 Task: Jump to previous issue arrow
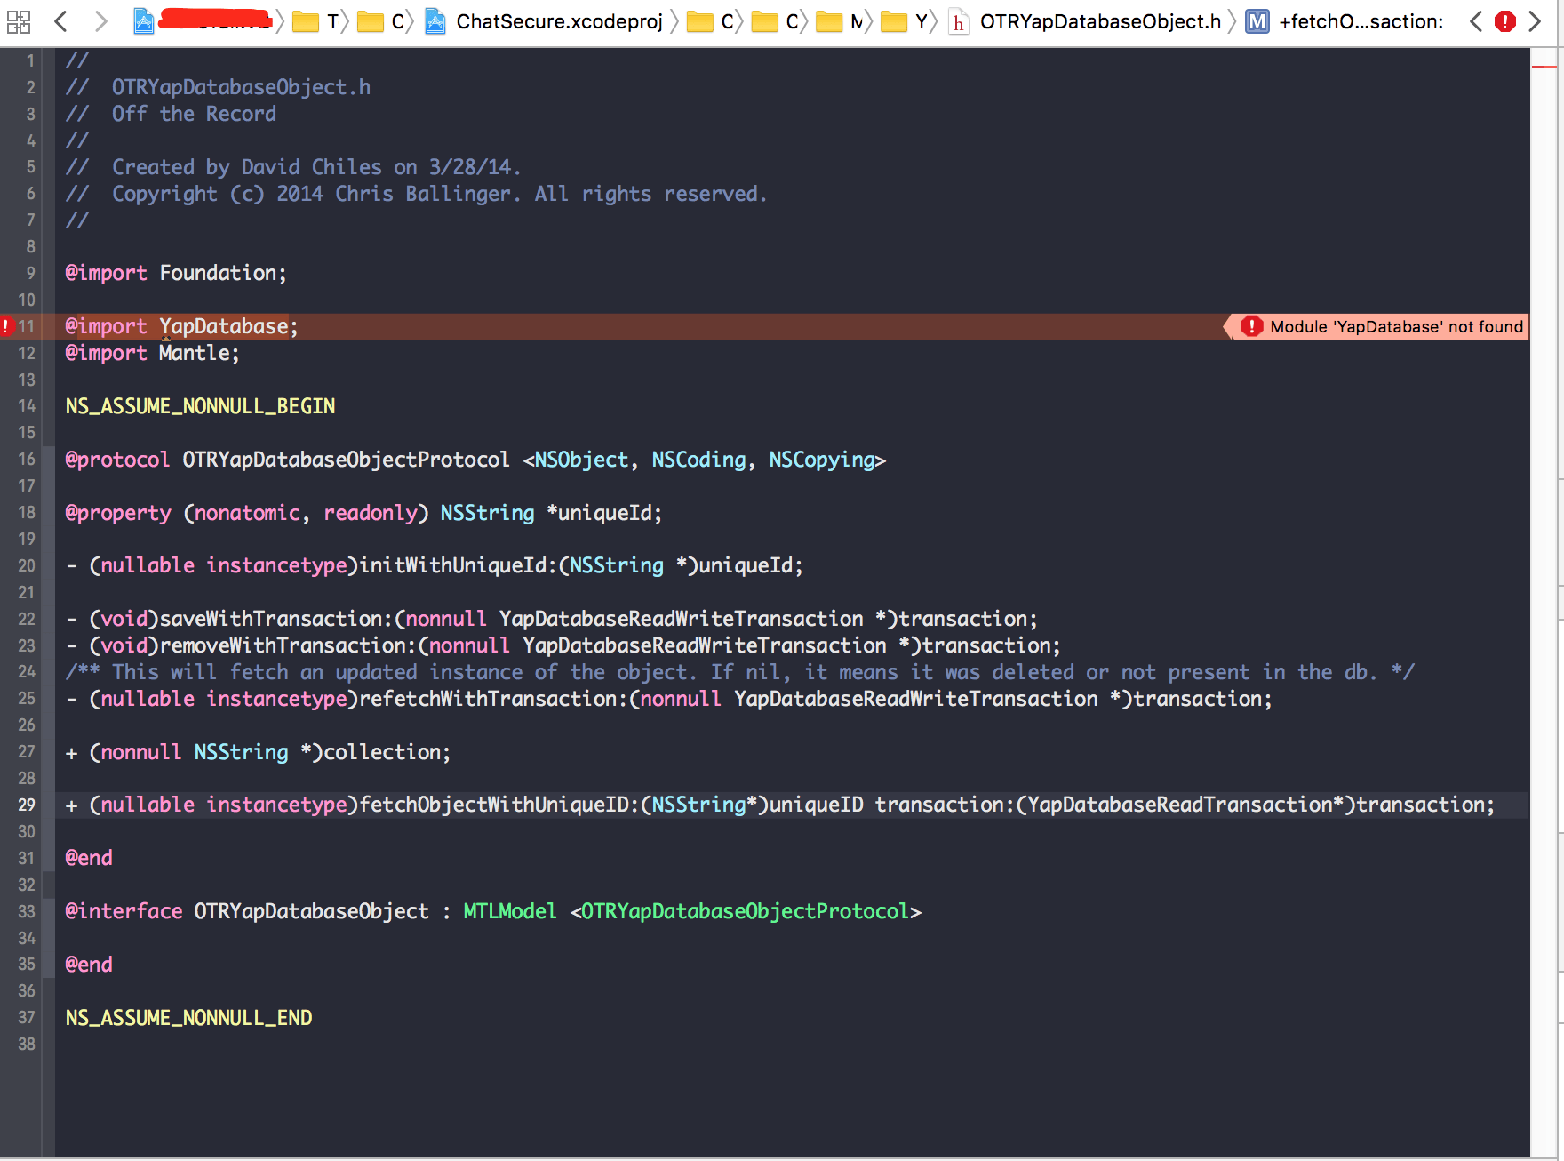point(1476,21)
